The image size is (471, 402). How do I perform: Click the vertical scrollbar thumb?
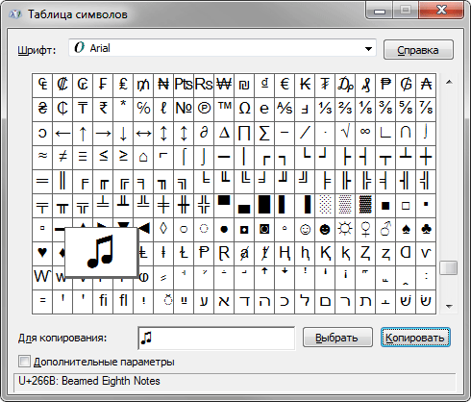click(x=449, y=267)
